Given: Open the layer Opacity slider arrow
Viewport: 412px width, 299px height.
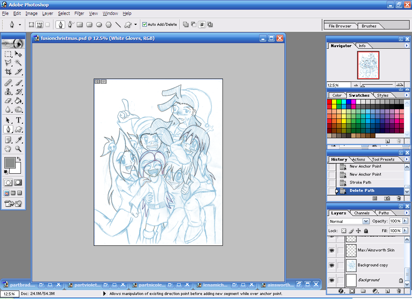Looking at the screenshot, I should click(405, 221).
